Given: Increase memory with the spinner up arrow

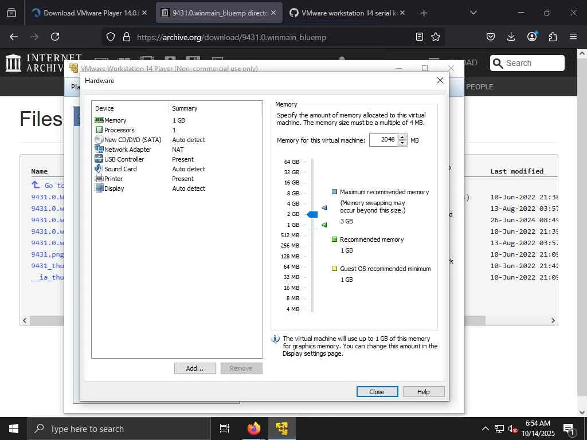Looking at the screenshot, I should (x=402, y=137).
